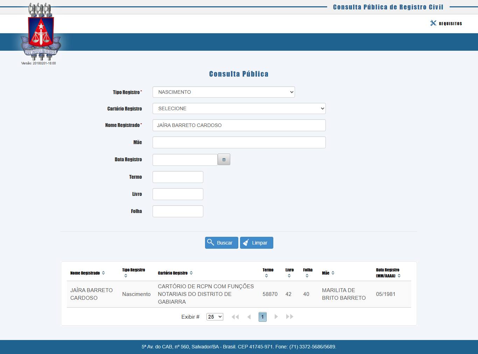Jump to the last results page
The width and height of the screenshot is (478, 354).
tap(289, 317)
